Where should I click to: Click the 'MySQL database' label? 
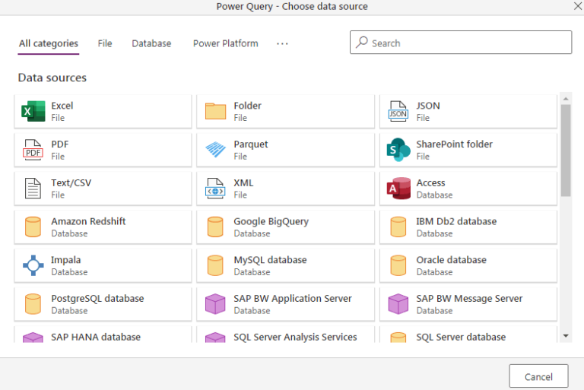270,260
